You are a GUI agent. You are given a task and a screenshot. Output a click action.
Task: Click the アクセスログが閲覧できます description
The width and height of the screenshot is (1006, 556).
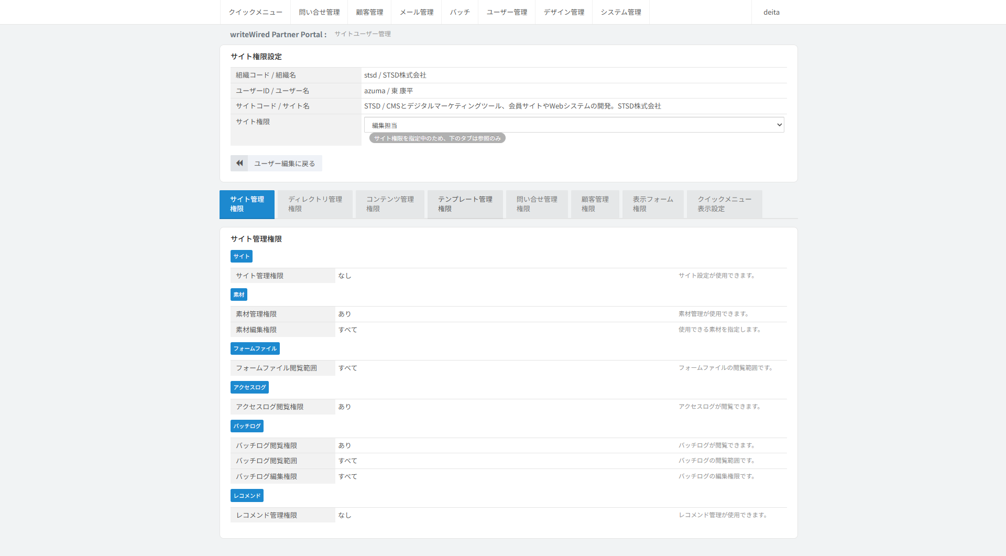click(720, 407)
